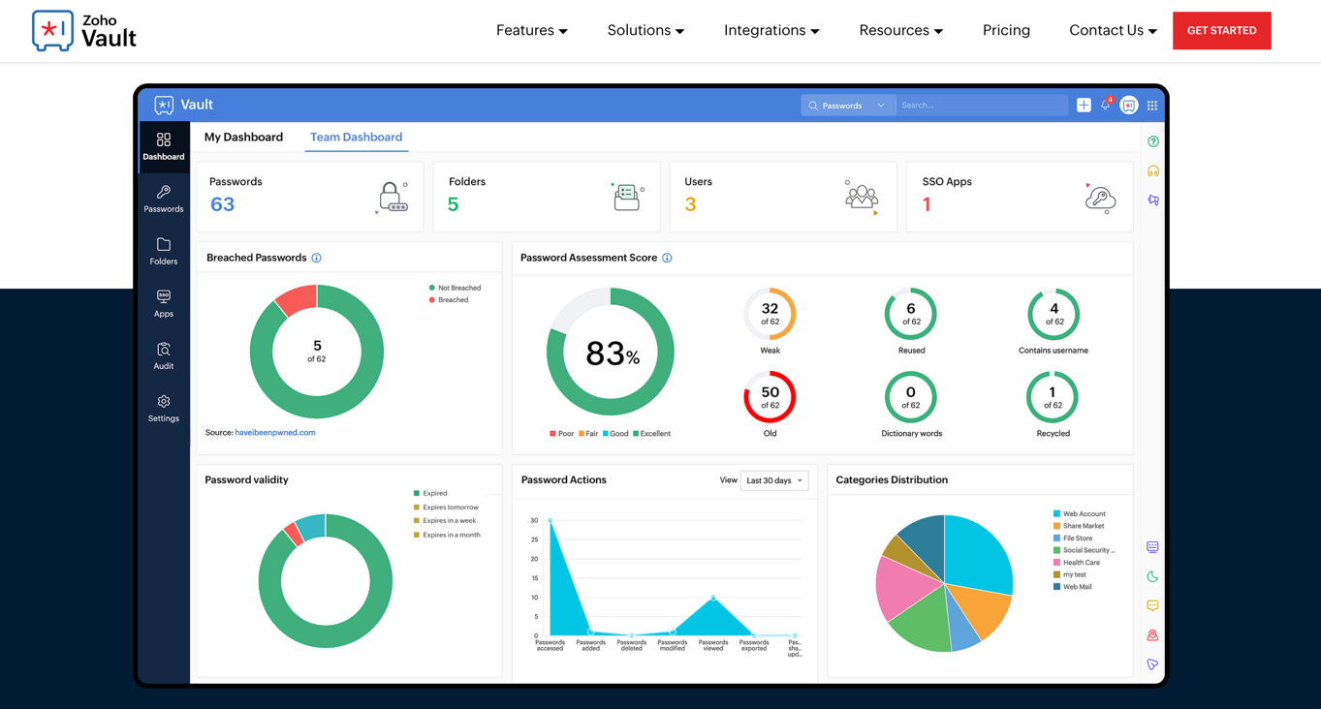This screenshot has width=1321, height=709.
Task: Expand the Features menu
Action: (x=531, y=31)
